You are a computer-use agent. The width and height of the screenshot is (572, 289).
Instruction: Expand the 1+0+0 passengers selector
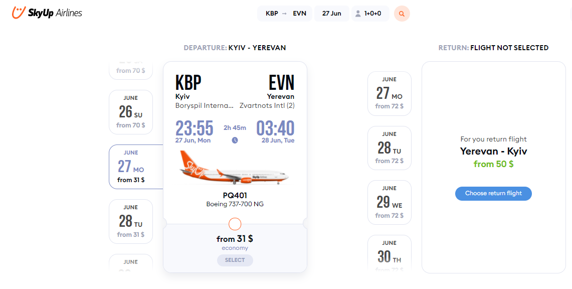(370, 14)
